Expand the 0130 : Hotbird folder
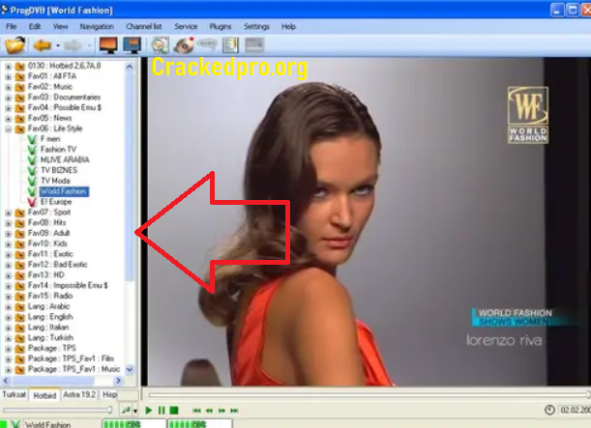Screen dimensions: 591x428 pos(8,67)
